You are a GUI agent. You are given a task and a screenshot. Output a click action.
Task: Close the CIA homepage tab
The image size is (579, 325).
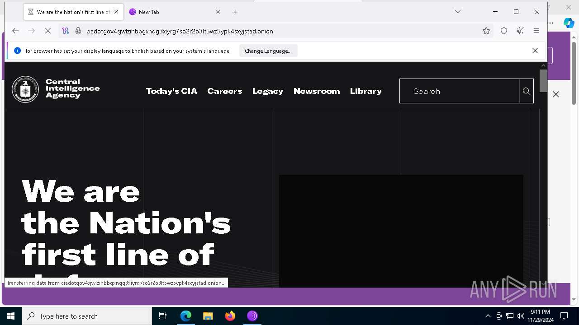click(x=116, y=12)
